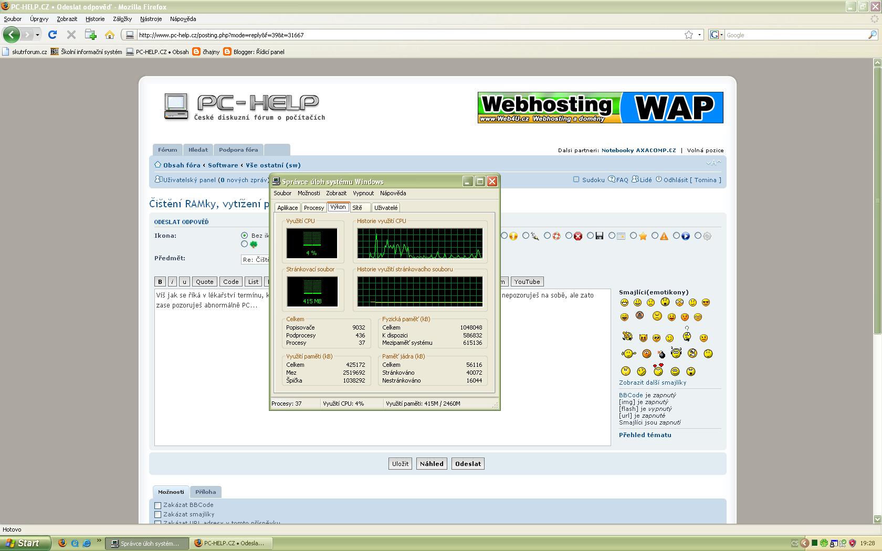Change font size with the A icon
The height and width of the screenshot is (551, 882).
(x=713, y=163)
